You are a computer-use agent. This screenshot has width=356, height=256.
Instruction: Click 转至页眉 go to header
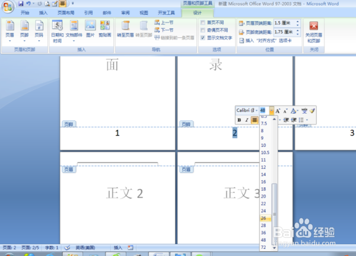pyautogui.click(x=125, y=29)
